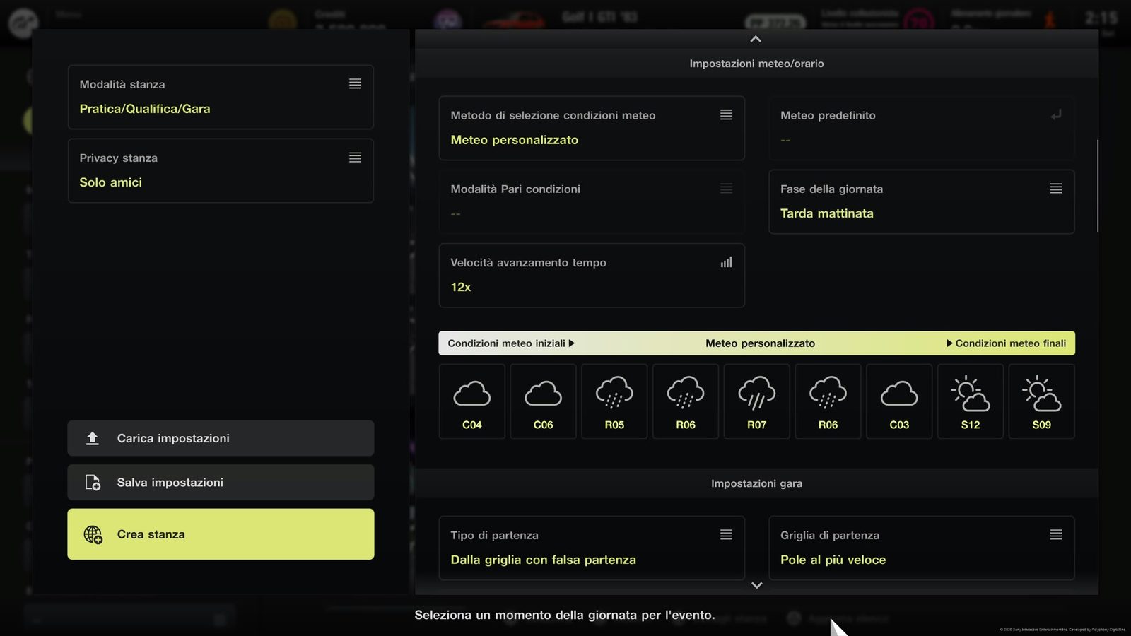Select the C06 cloud weather slot
Image resolution: width=1131 pixels, height=636 pixels.
coord(543,401)
